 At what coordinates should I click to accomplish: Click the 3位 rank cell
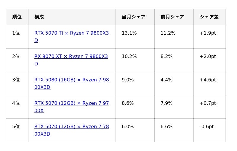coord(17,83)
